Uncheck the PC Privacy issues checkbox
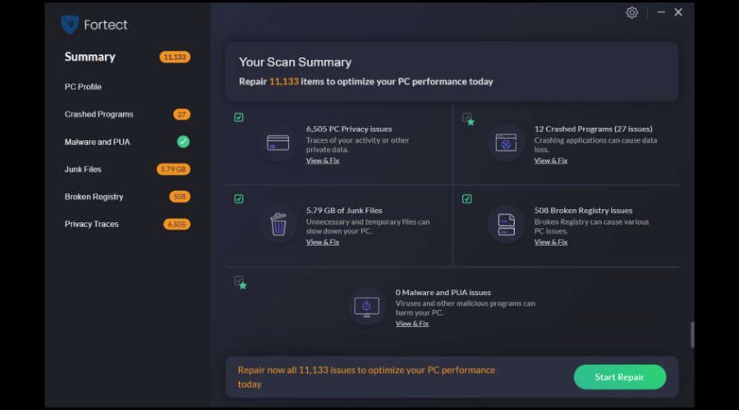 click(x=239, y=117)
